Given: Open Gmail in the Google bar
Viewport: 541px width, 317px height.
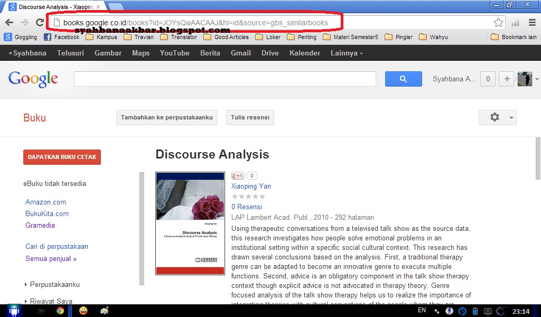Looking at the screenshot, I should 241,53.
